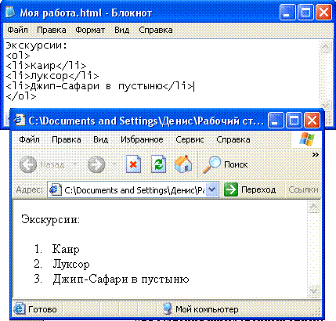The height and width of the screenshot is (321, 336).
Task: Click the Блокнот notepad title bar icon
Action: click(10, 12)
